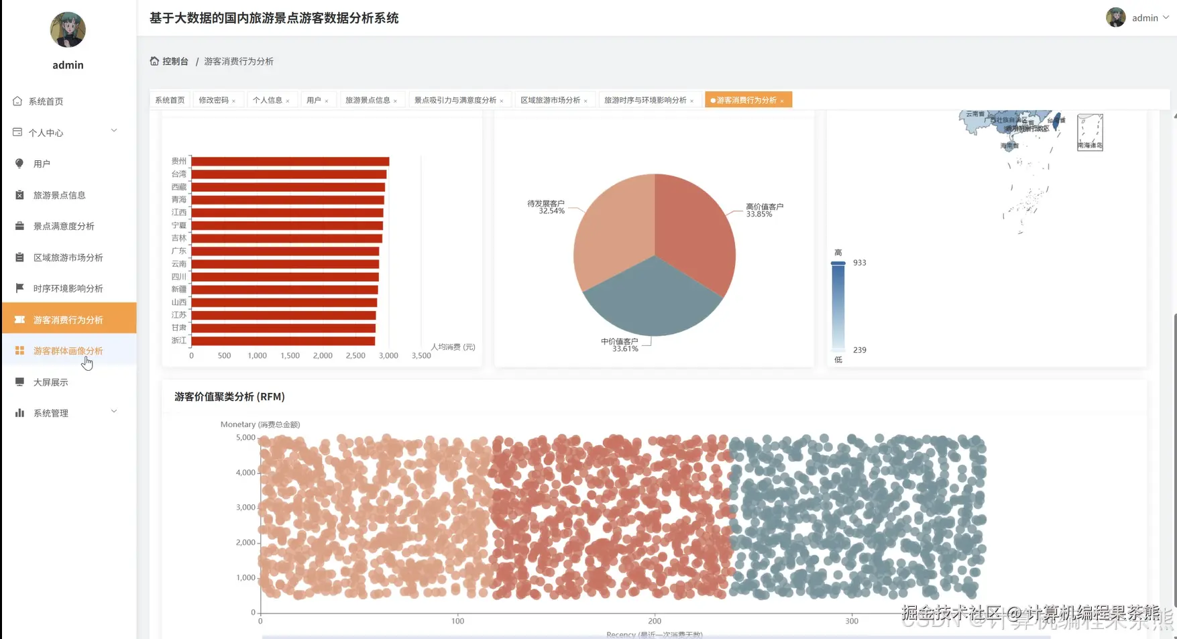Image resolution: width=1177 pixels, height=639 pixels.
Task: Click the system title 基于大数据的国内旅游景点游客数据分析系统
Action: coord(274,18)
